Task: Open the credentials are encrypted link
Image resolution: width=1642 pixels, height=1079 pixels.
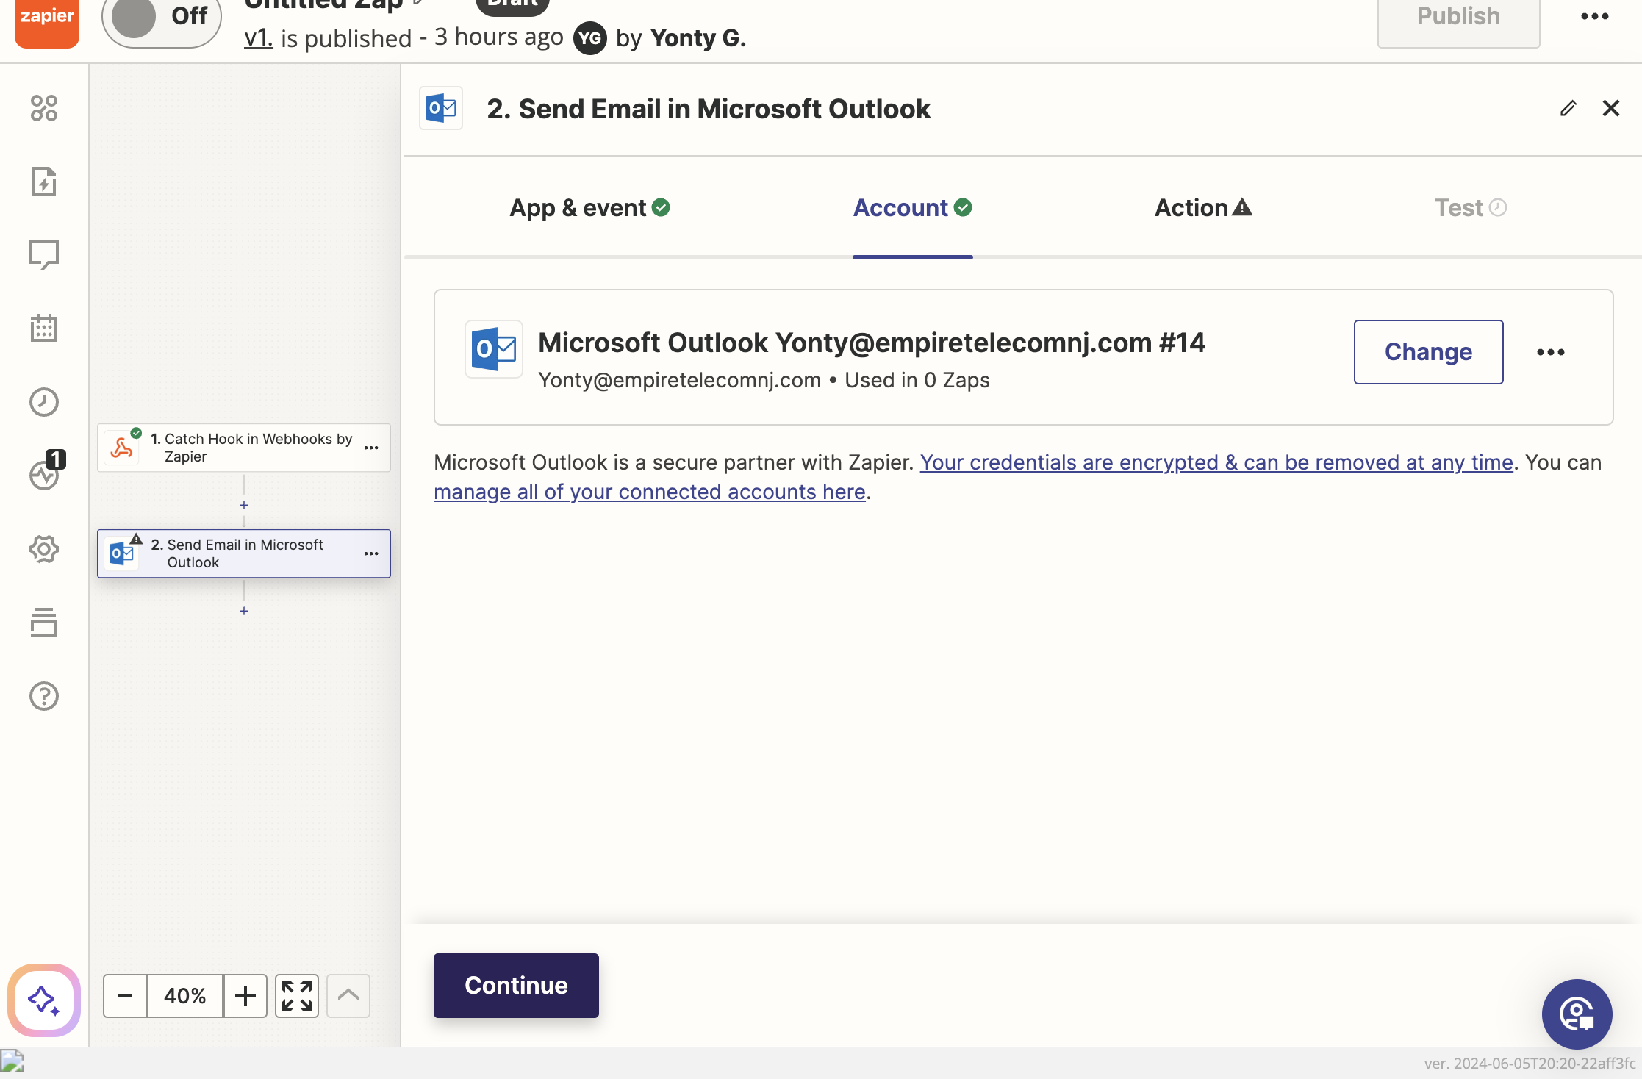Action: coord(1216,462)
